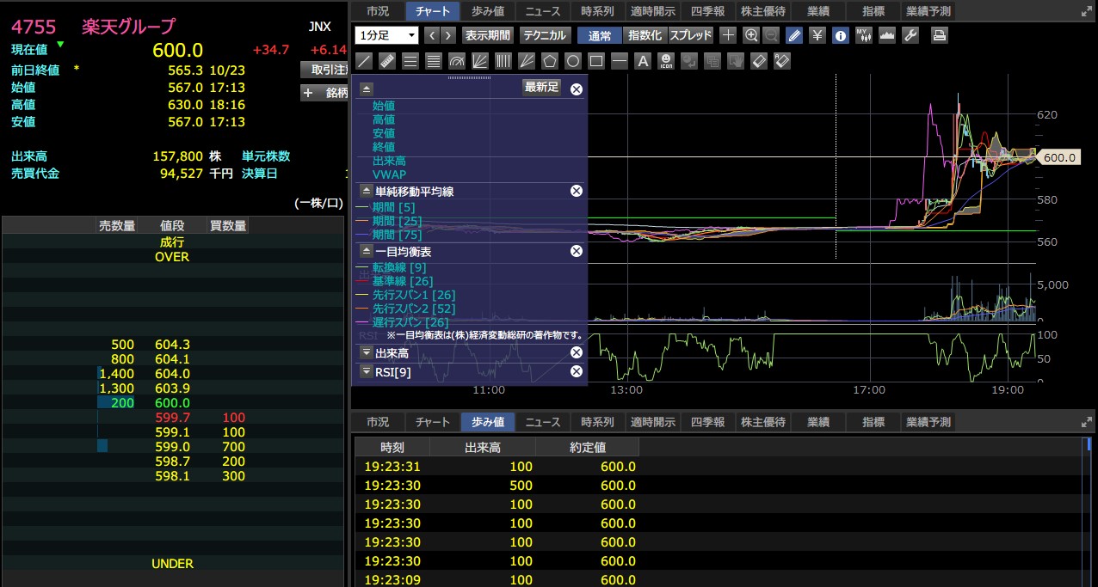Screen dimensions: 1098x587
Task: Remove the 単純移動平均線 indicator
Action: 577,191
